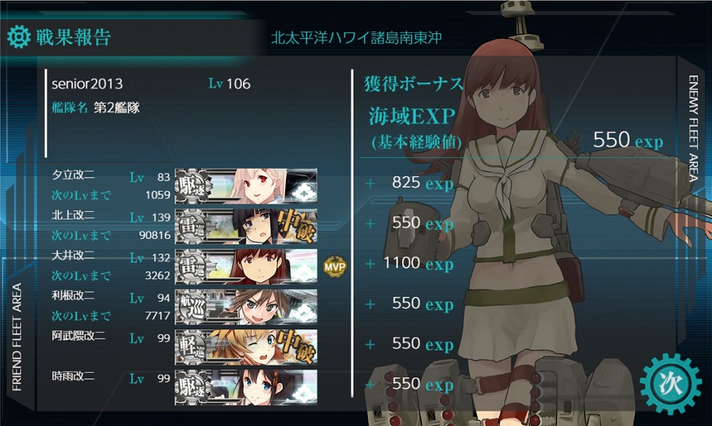The width and height of the screenshot is (712, 426).
Task: Click the 次 gear button to proceed
Action: (670, 384)
